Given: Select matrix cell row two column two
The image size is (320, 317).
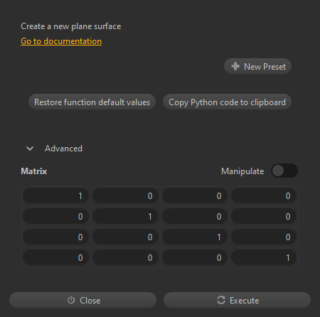Looking at the screenshot, I should (x=125, y=216).
